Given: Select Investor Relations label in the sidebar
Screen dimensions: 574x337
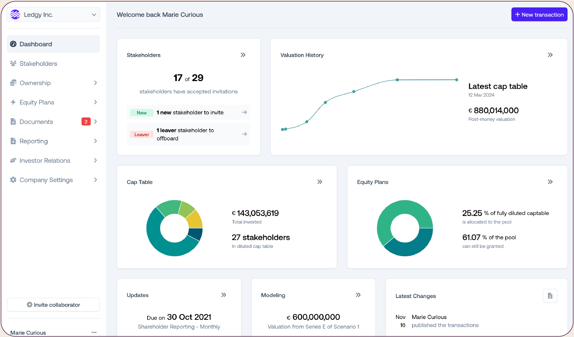Looking at the screenshot, I should (45, 161).
